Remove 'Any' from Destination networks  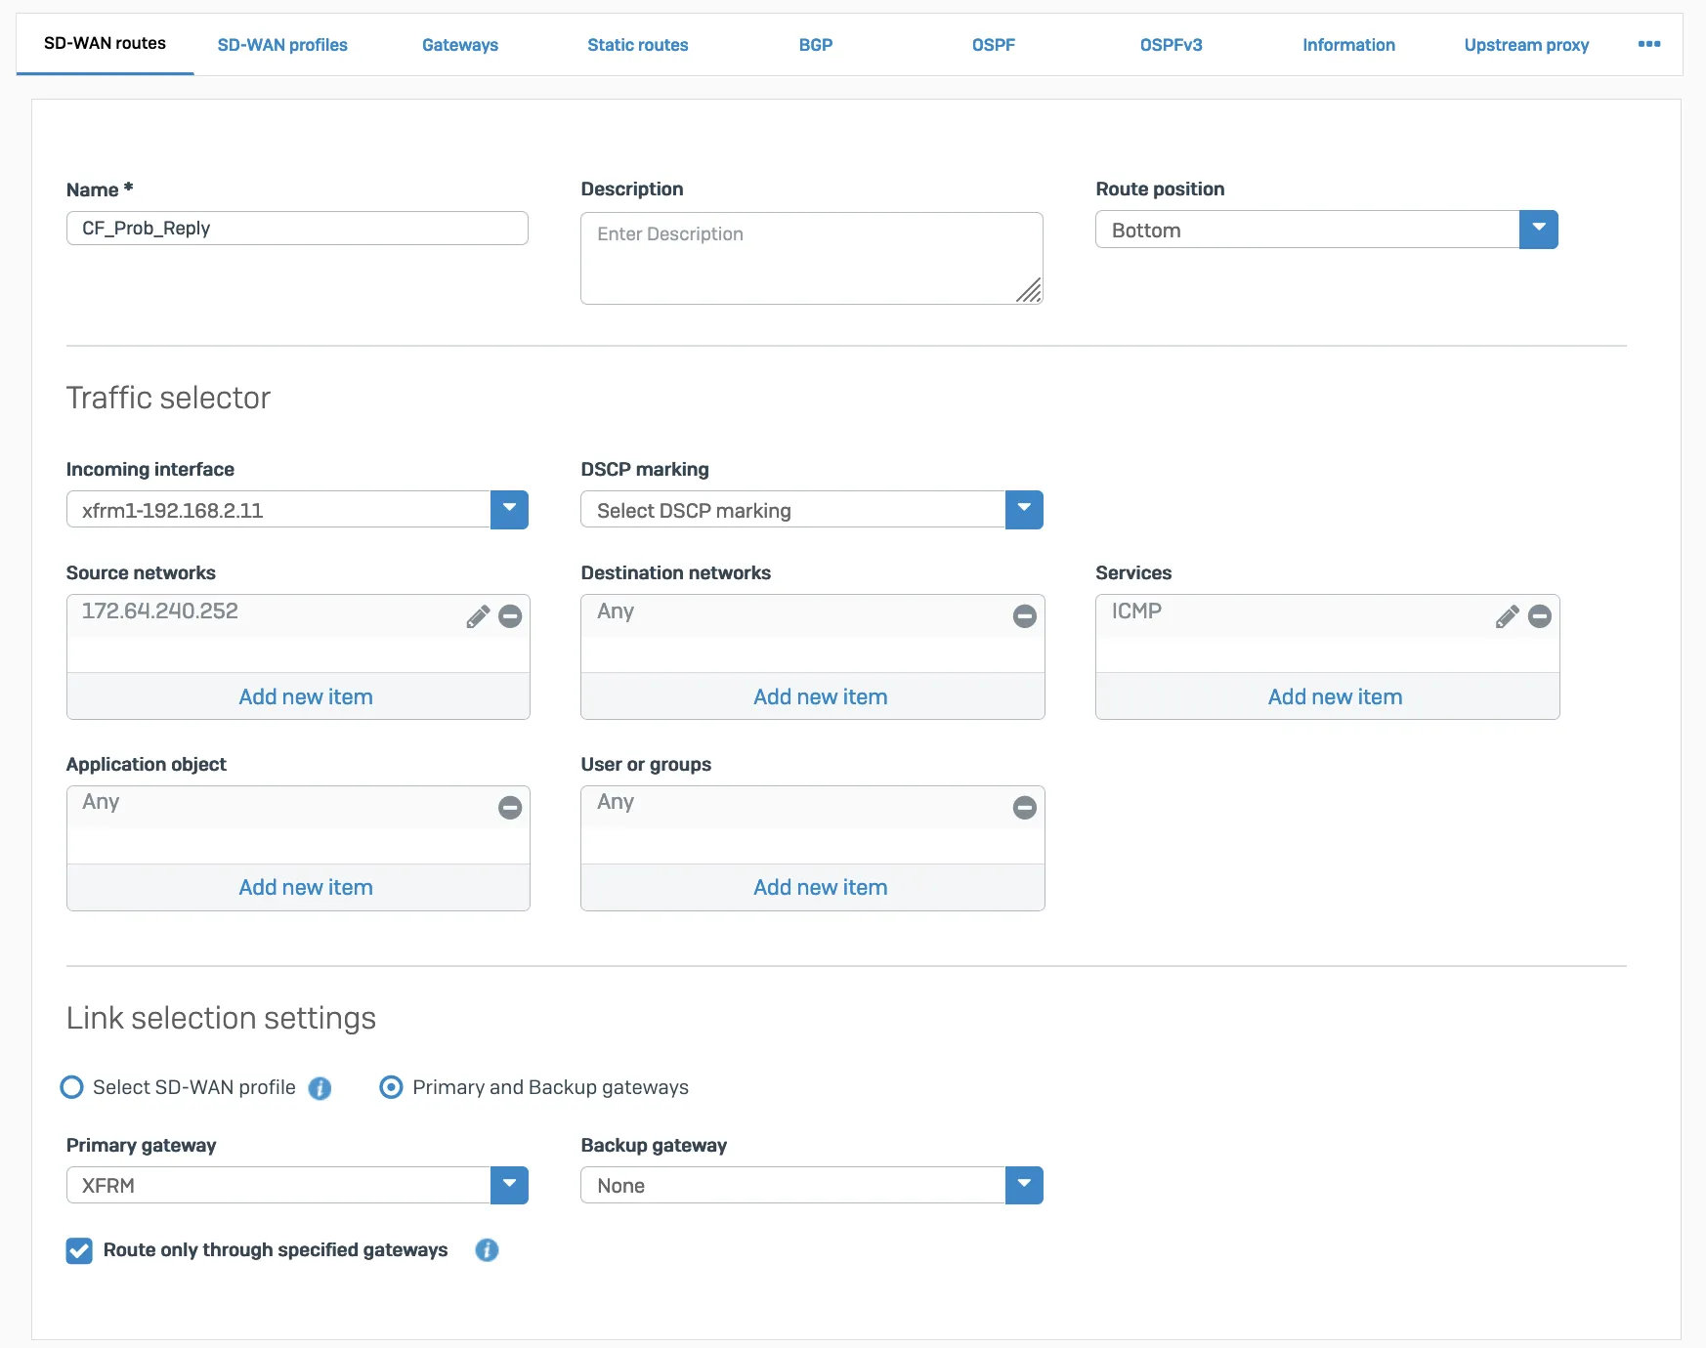tap(1024, 616)
